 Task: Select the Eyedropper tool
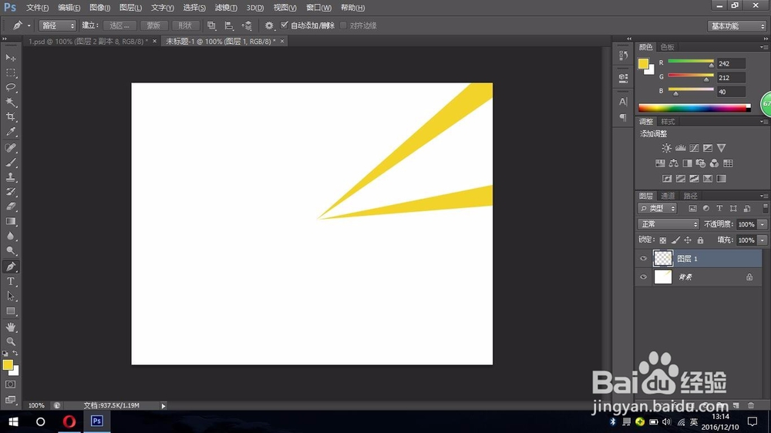point(11,132)
